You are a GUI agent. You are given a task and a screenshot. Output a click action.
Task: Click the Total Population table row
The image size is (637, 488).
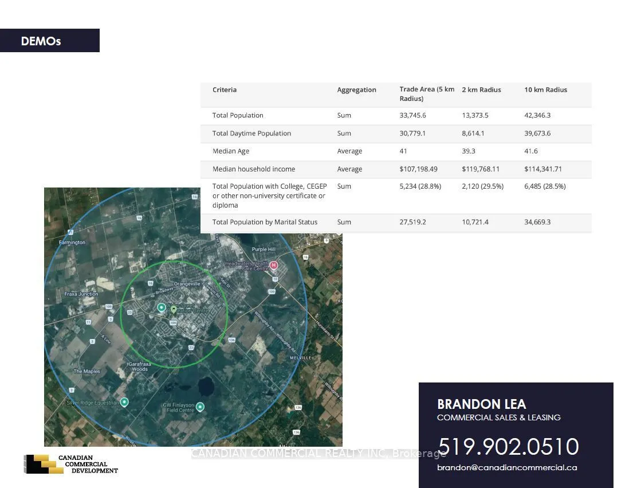tap(396, 115)
